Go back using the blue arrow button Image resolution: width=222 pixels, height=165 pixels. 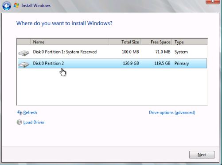(7, 6)
